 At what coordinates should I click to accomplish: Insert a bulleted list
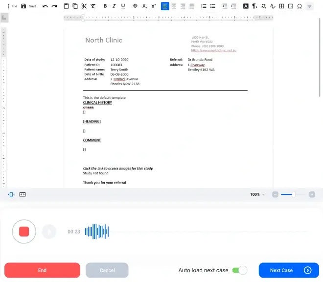[x=204, y=6]
